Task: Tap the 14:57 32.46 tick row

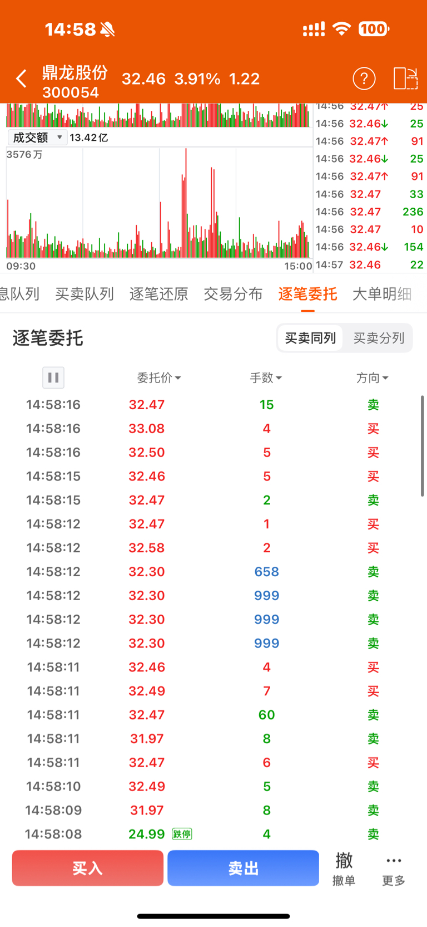Action: click(x=370, y=265)
